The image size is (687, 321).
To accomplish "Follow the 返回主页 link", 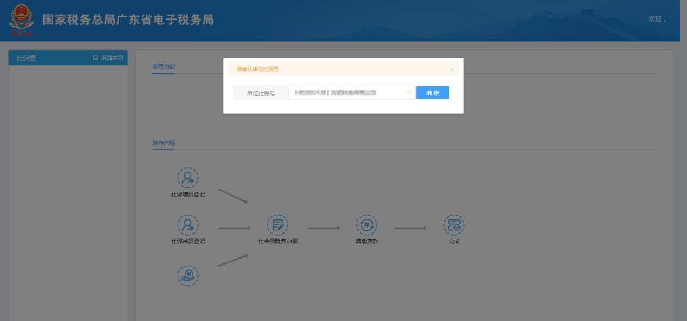I will (x=112, y=58).
